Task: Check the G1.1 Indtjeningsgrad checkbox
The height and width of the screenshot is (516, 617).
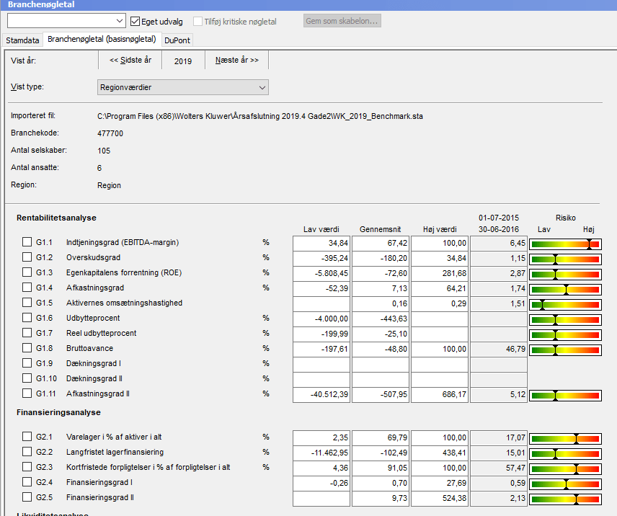Action: [x=27, y=242]
